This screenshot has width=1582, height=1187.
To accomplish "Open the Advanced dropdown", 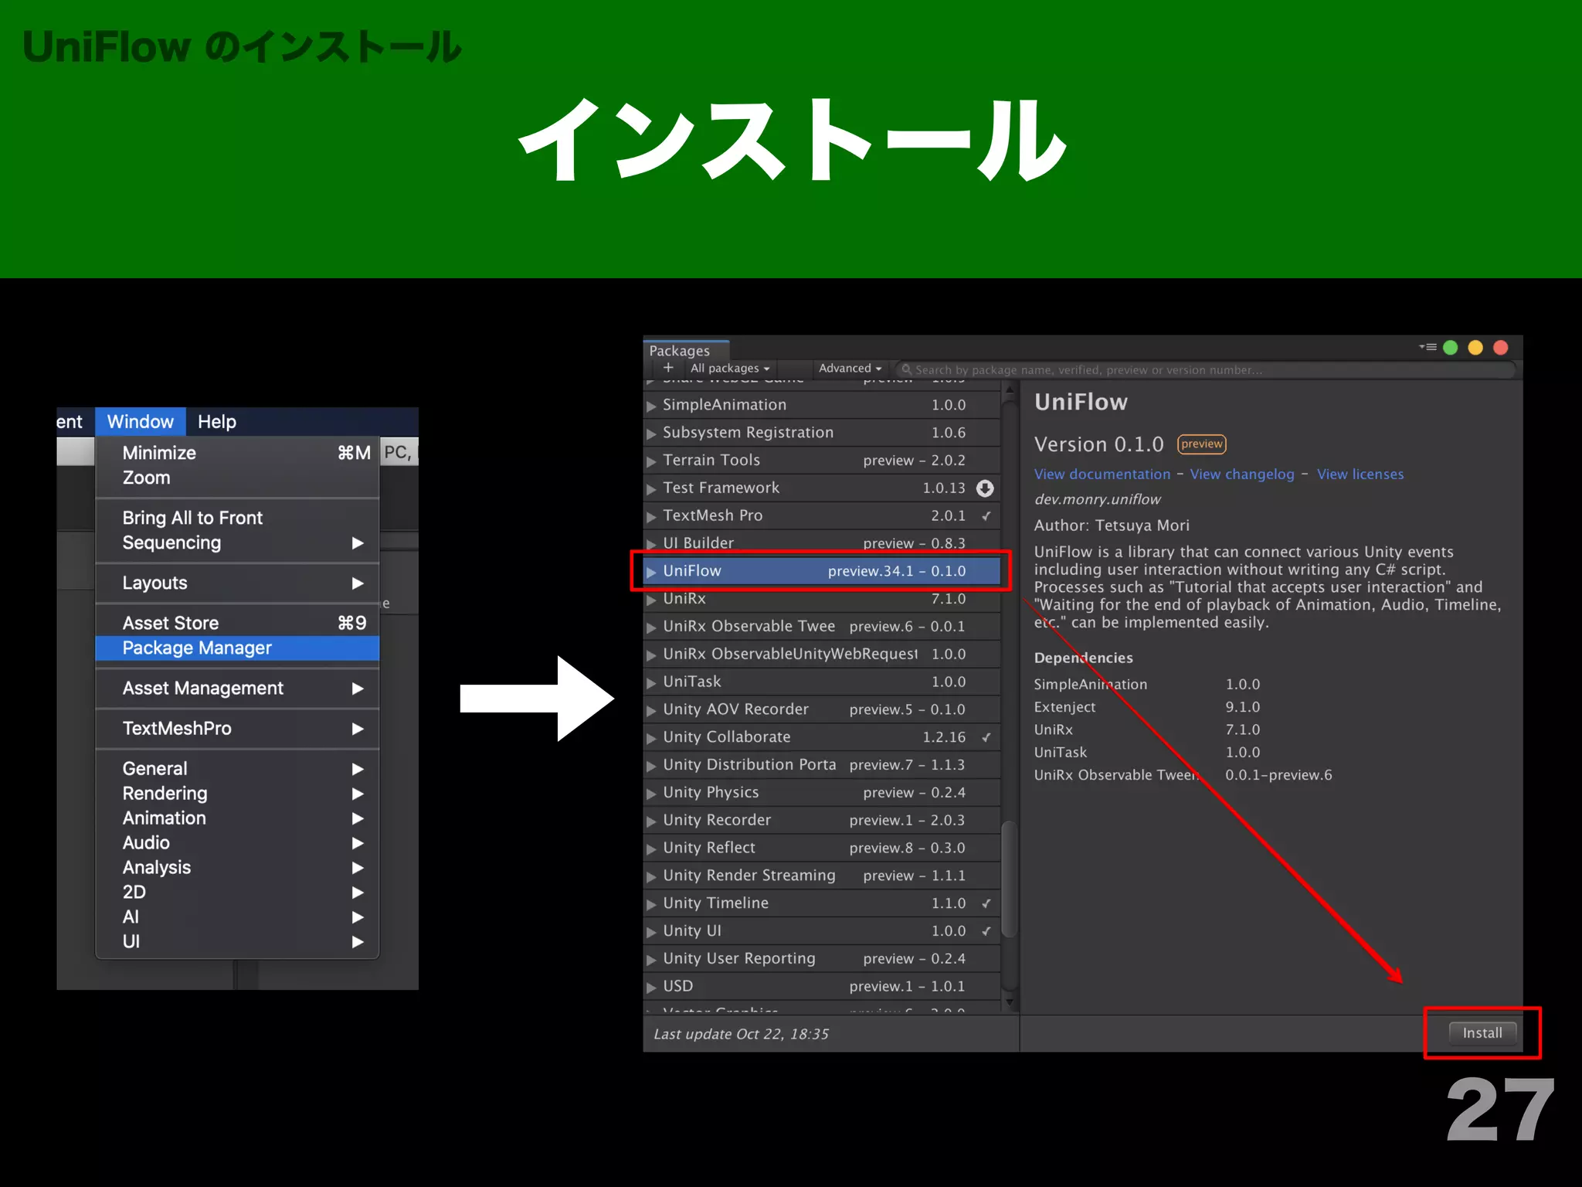I will [850, 369].
